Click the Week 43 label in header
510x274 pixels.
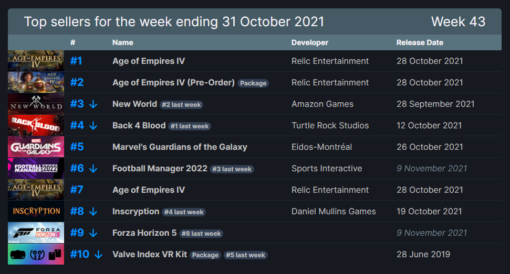(x=458, y=22)
